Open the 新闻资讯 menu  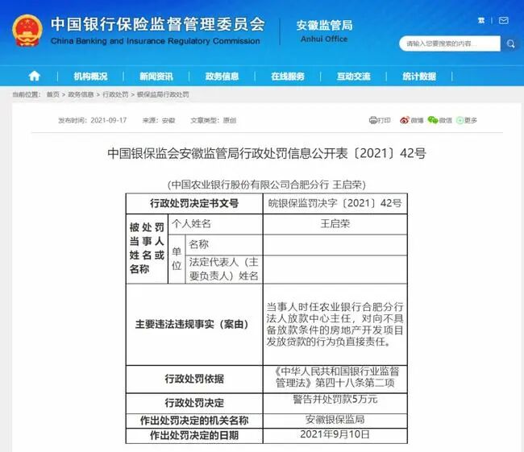click(x=156, y=77)
